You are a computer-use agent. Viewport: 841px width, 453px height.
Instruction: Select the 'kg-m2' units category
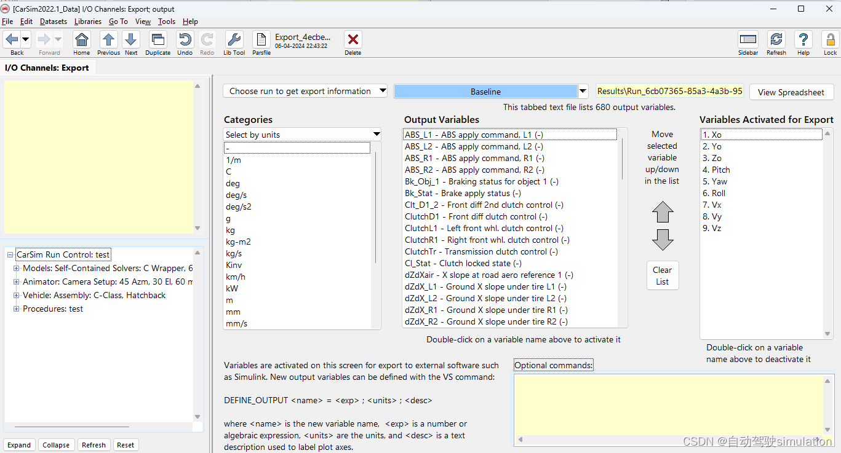click(x=238, y=242)
